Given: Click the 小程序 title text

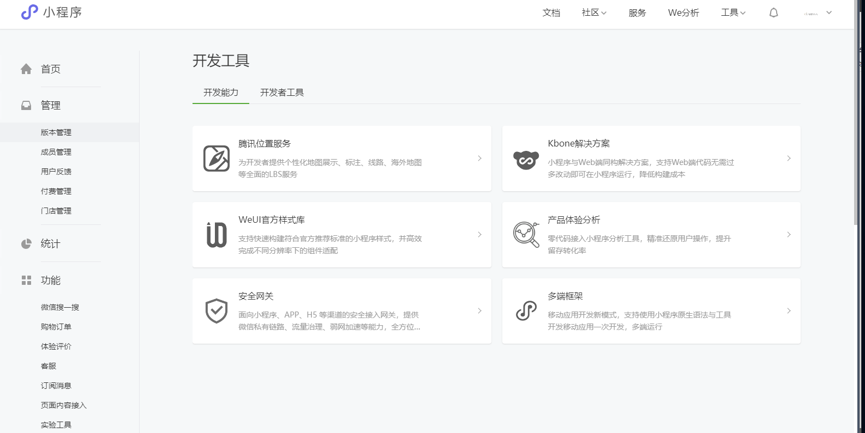Looking at the screenshot, I should (63, 13).
